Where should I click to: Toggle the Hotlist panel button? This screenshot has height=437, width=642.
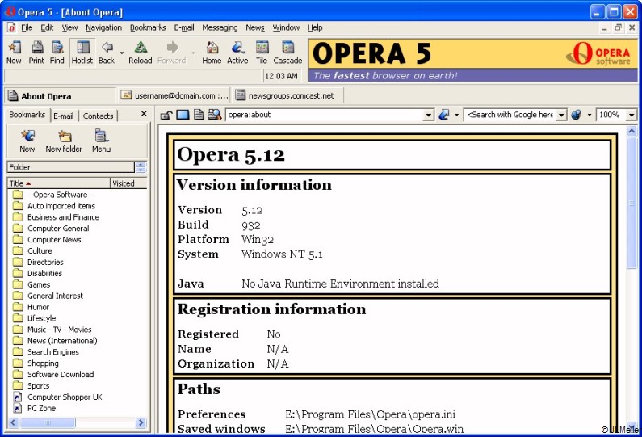point(82,53)
